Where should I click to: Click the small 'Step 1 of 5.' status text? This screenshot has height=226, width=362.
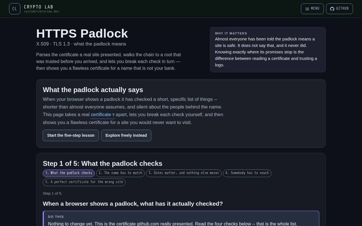[53, 194]
